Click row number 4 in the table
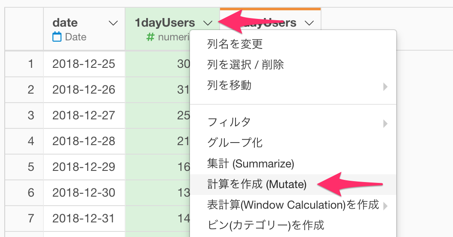Viewport: 453px width, 237px height. (31, 141)
